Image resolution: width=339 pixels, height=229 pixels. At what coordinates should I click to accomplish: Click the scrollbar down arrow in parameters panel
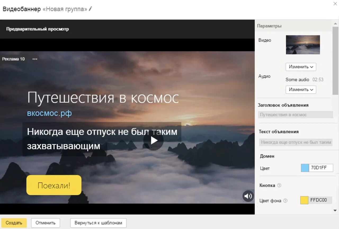[336, 210]
